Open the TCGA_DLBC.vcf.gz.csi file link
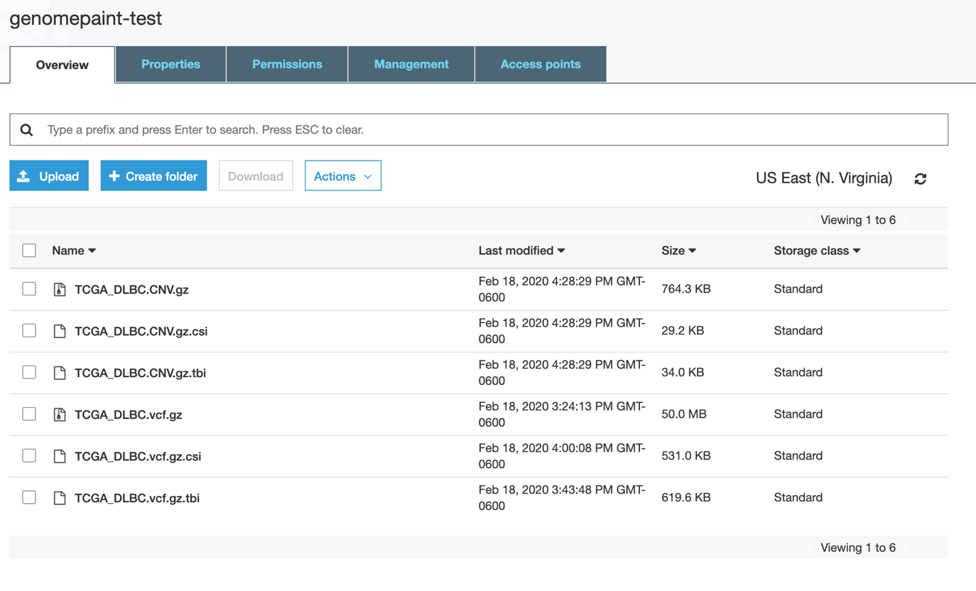976x591 pixels. click(138, 456)
